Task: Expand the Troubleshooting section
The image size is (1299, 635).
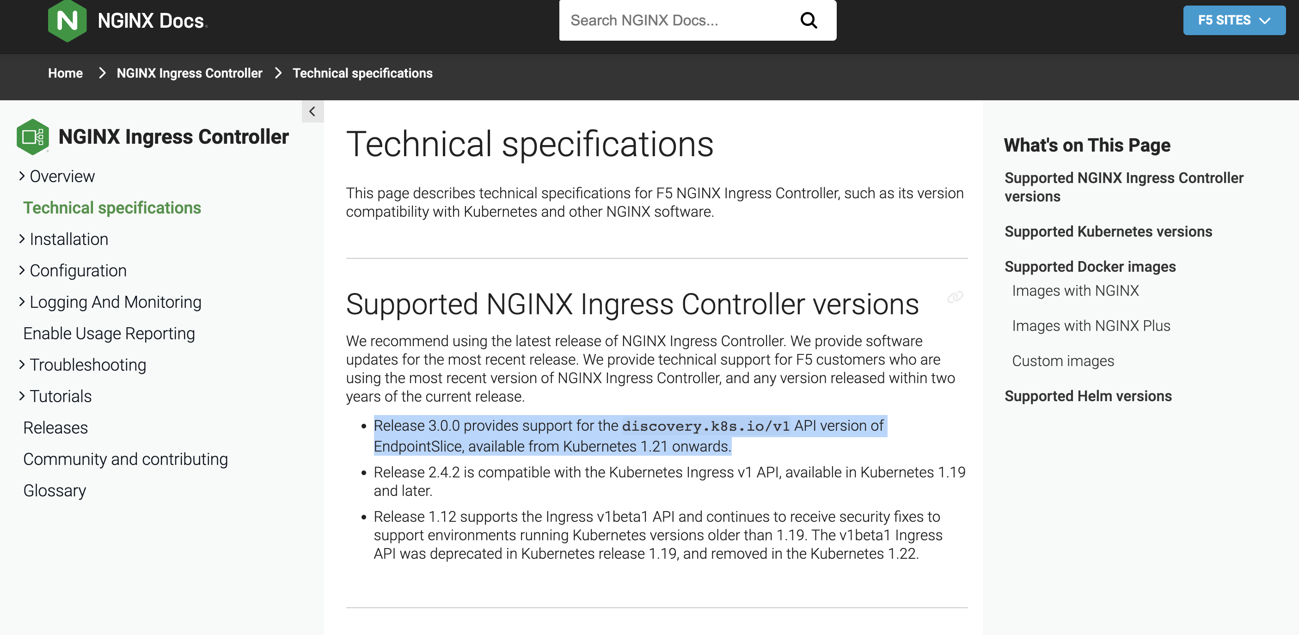Action: pyautogui.click(x=22, y=365)
